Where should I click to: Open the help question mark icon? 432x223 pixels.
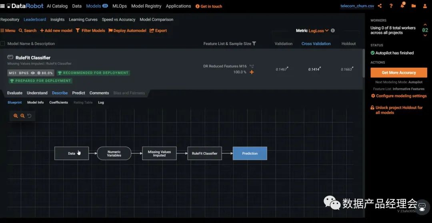click(391, 6)
